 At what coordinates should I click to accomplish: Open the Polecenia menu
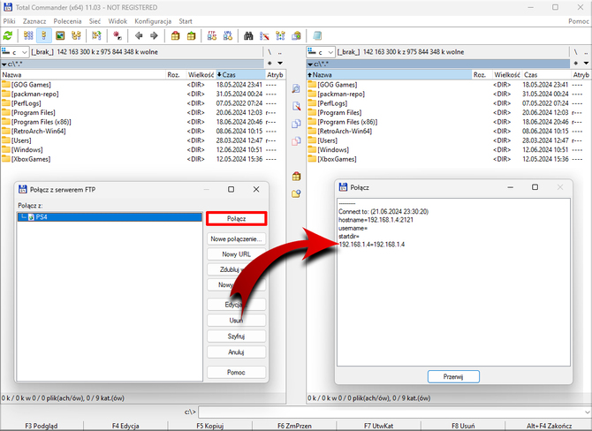[67, 21]
